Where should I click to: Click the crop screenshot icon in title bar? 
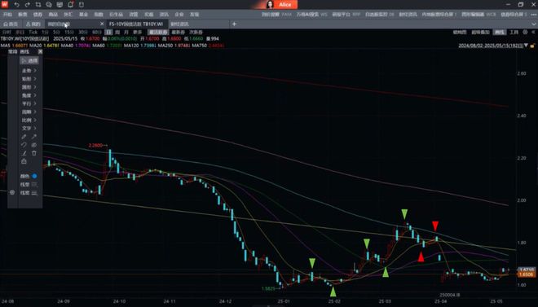pos(38,5)
